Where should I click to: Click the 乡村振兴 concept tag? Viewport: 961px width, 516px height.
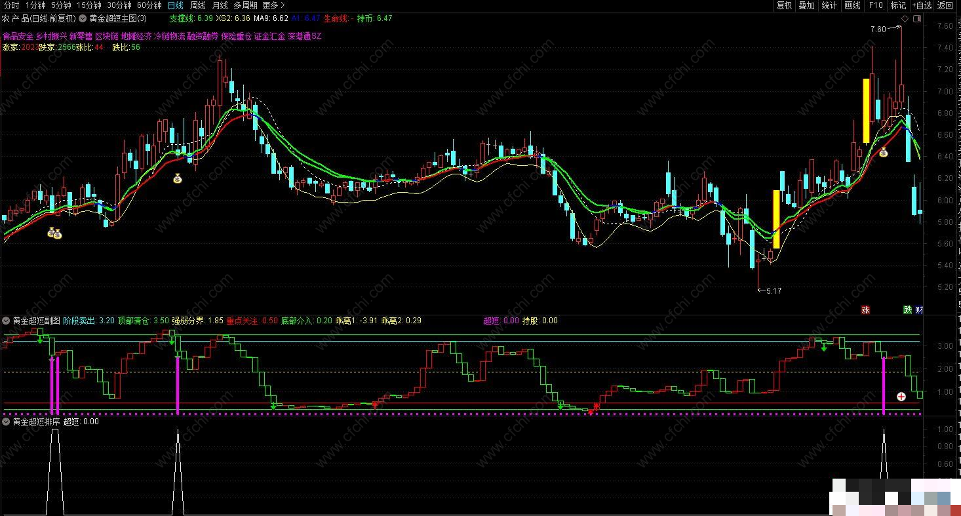coord(51,37)
